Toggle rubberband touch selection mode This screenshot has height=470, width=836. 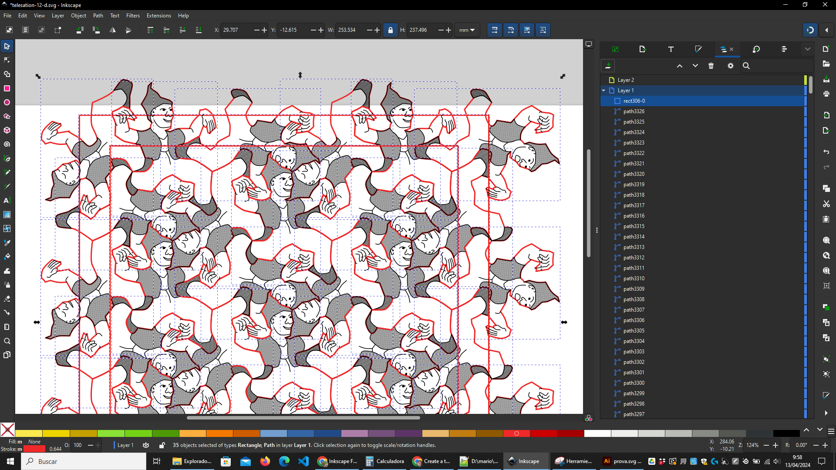click(57, 30)
